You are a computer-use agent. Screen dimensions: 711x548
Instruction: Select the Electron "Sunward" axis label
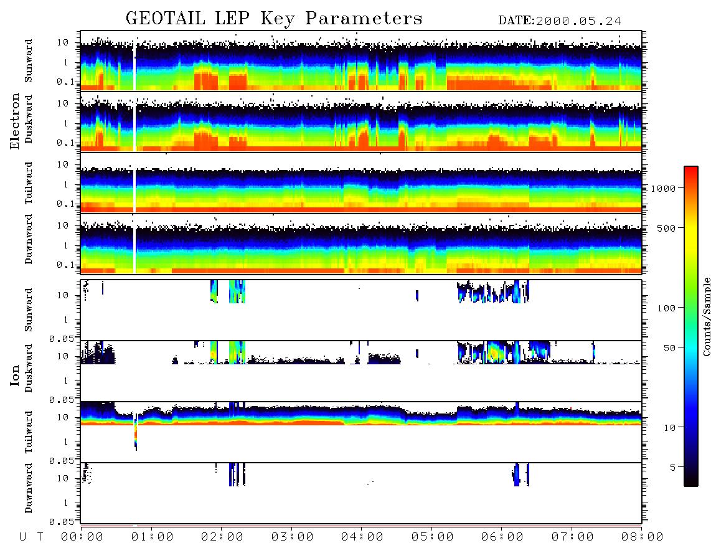[29, 61]
